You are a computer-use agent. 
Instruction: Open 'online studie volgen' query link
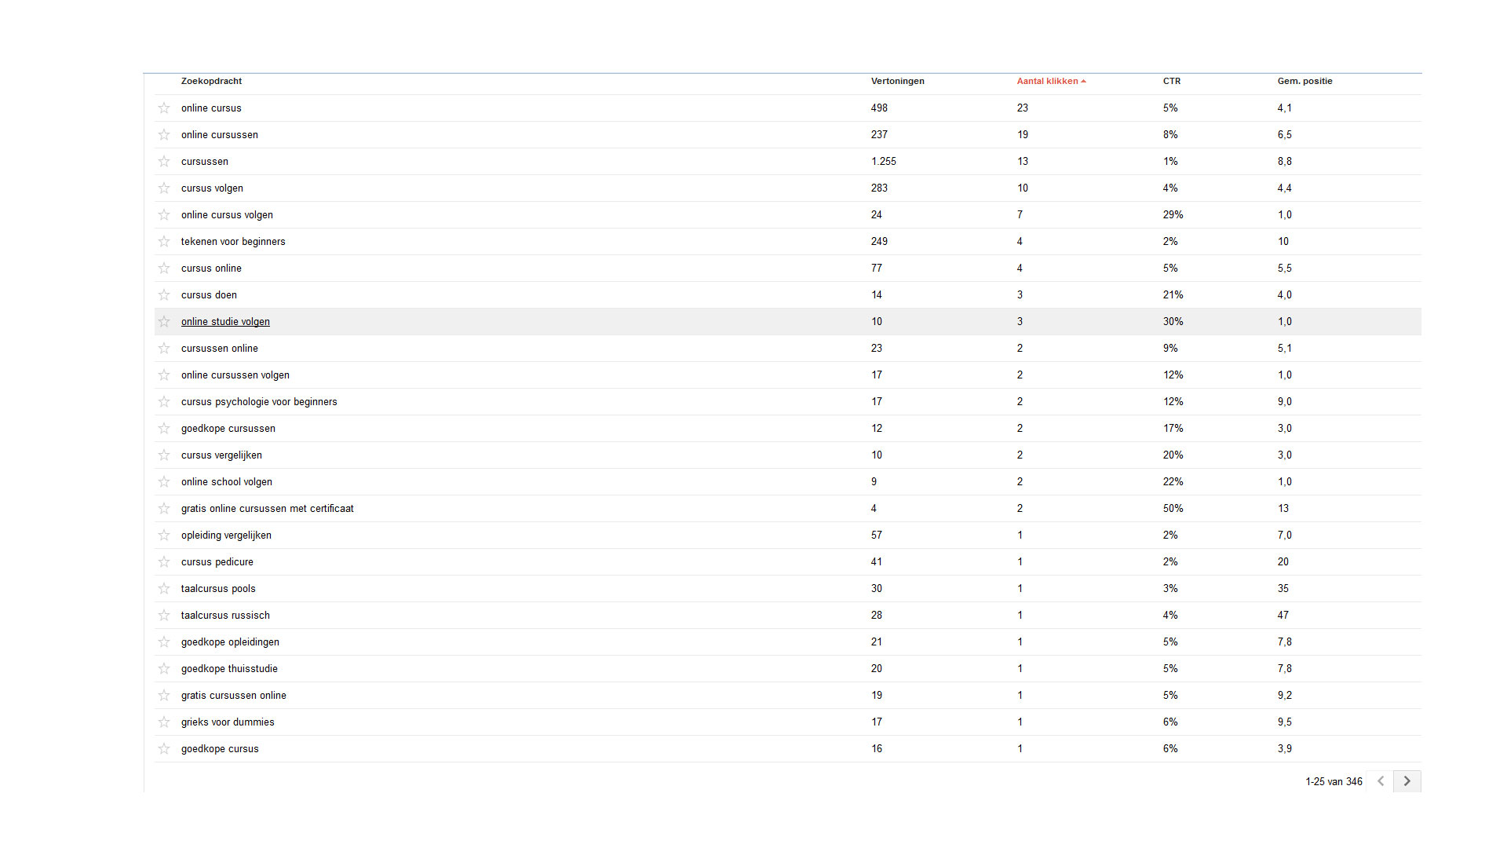tap(225, 322)
